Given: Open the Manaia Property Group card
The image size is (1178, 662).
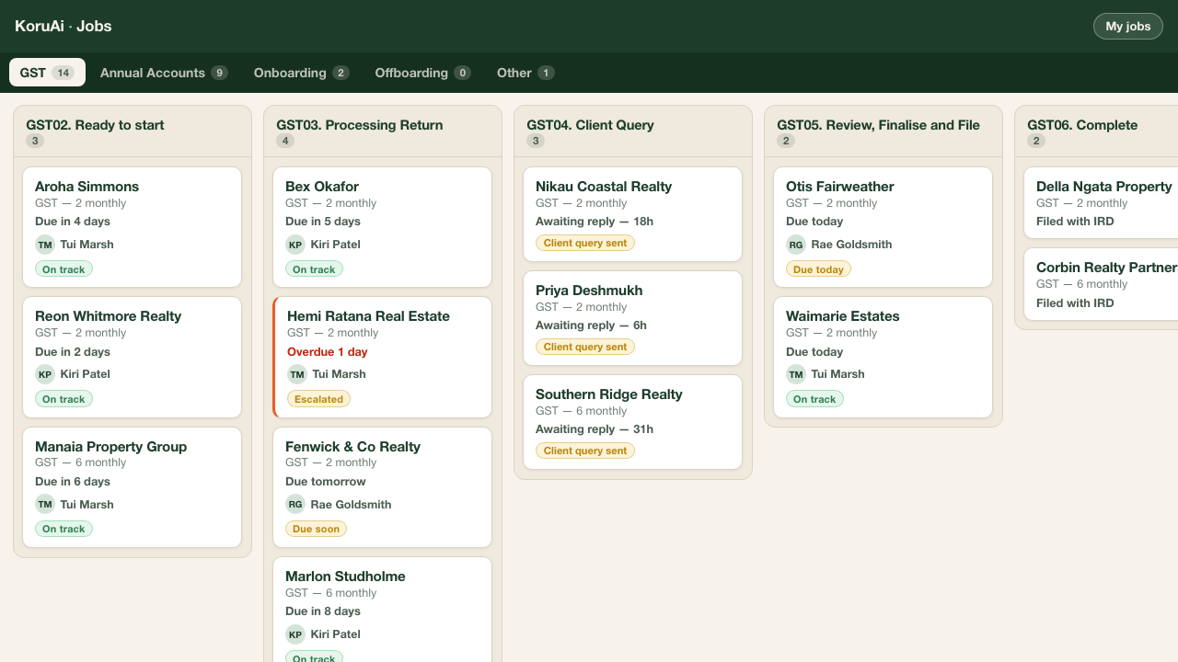Looking at the screenshot, I should (x=133, y=487).
